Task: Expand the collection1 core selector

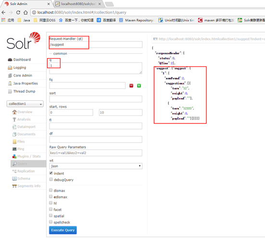Action: click(x=25, y=104)
